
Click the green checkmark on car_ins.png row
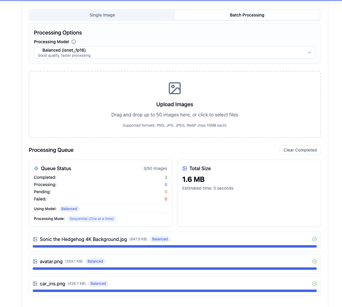tap(314, 284)
